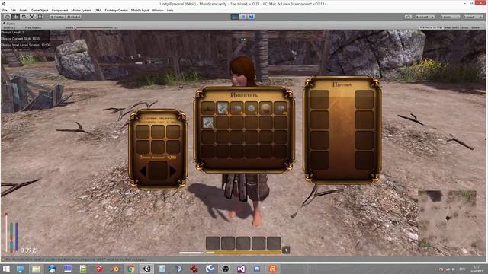
Task: Open the Edit menu
Action: click(x=13, y=10)
